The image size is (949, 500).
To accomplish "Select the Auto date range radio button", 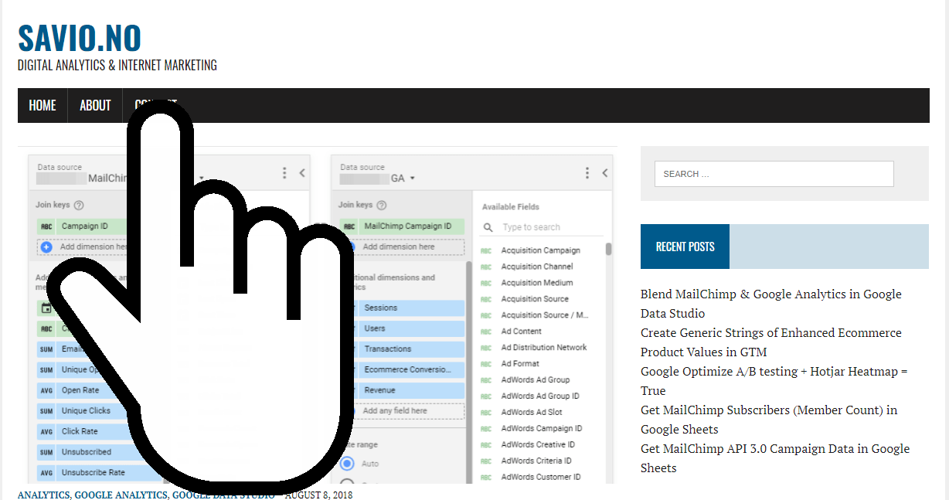I will click(347, 464).
